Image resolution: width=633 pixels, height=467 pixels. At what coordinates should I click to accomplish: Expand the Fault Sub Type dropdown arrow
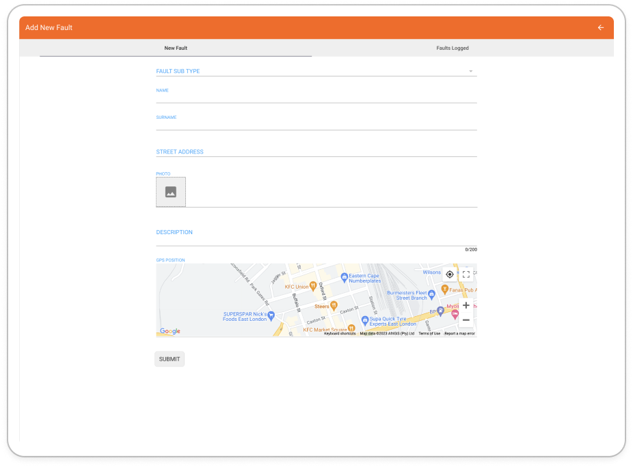pyautogui.click(x=471, y=71)
